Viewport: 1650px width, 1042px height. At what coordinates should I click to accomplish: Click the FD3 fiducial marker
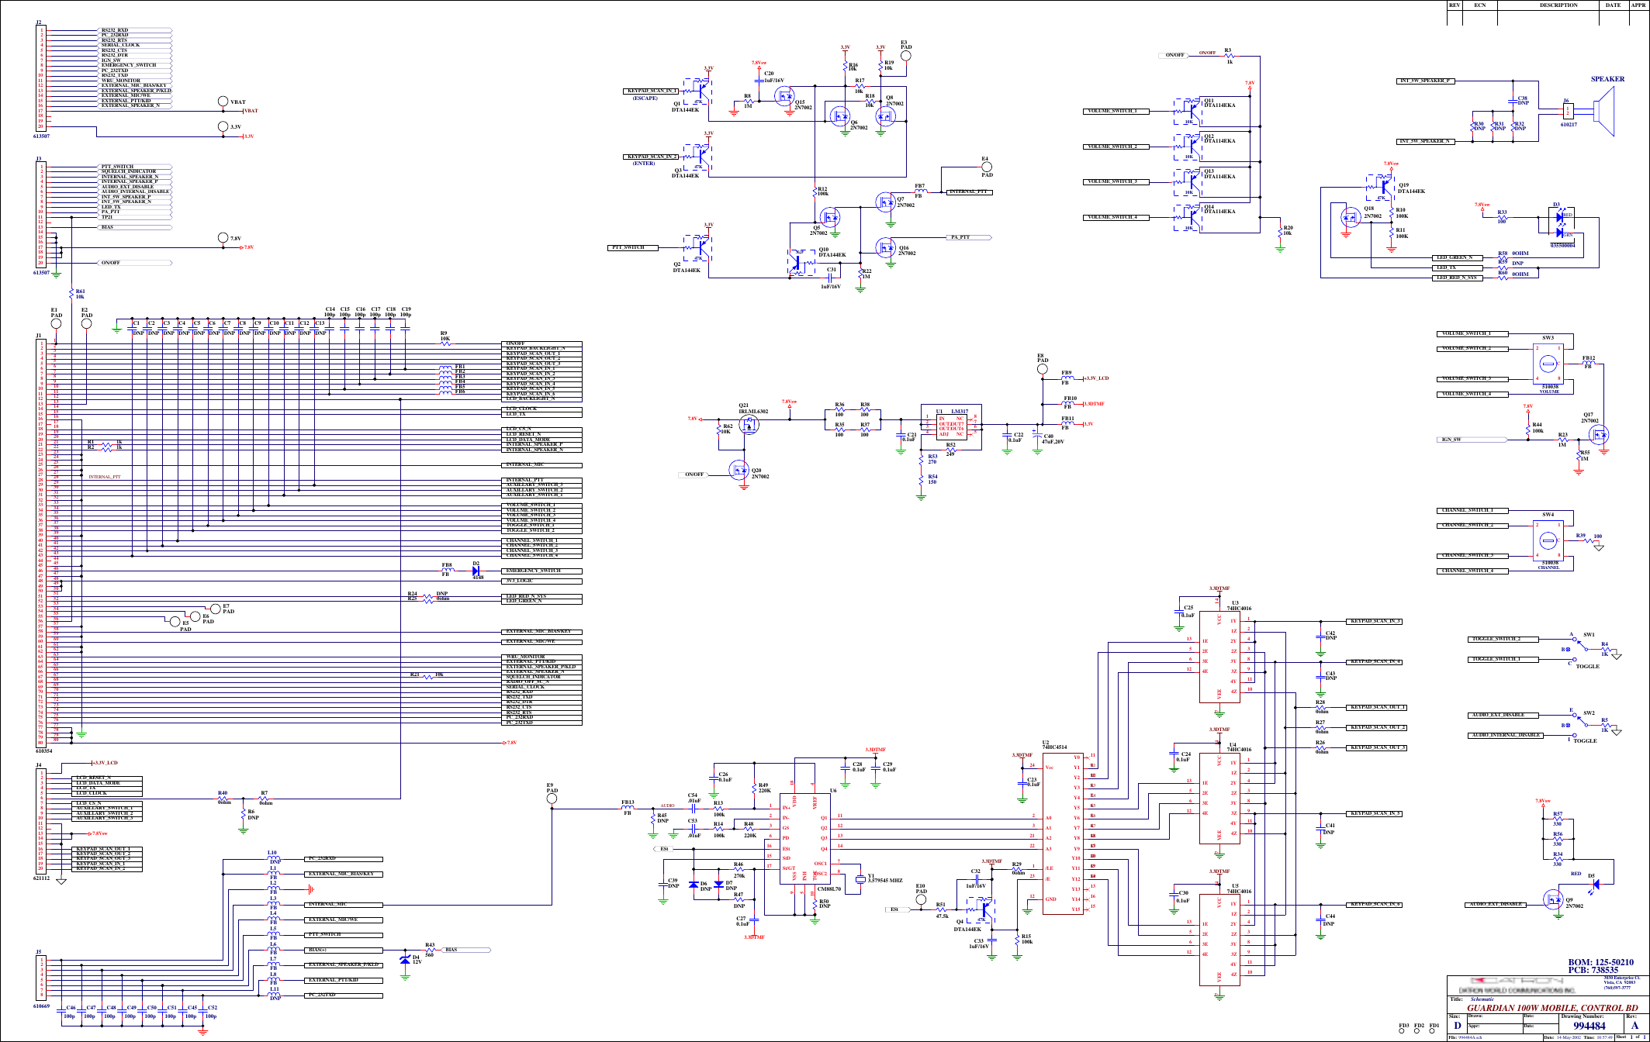[1403, 1030]
